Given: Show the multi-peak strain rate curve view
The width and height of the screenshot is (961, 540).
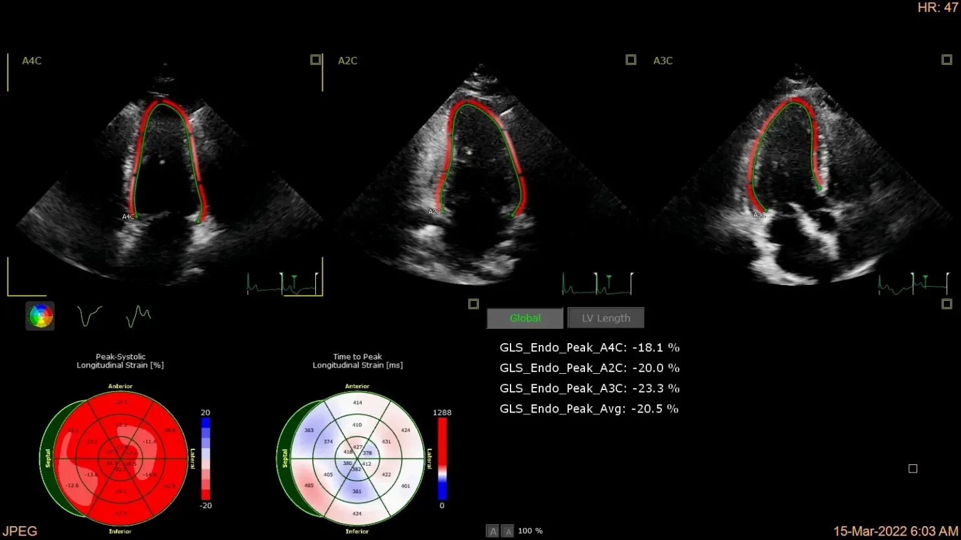Looking at the screenshot, I should tap(138, 316).
